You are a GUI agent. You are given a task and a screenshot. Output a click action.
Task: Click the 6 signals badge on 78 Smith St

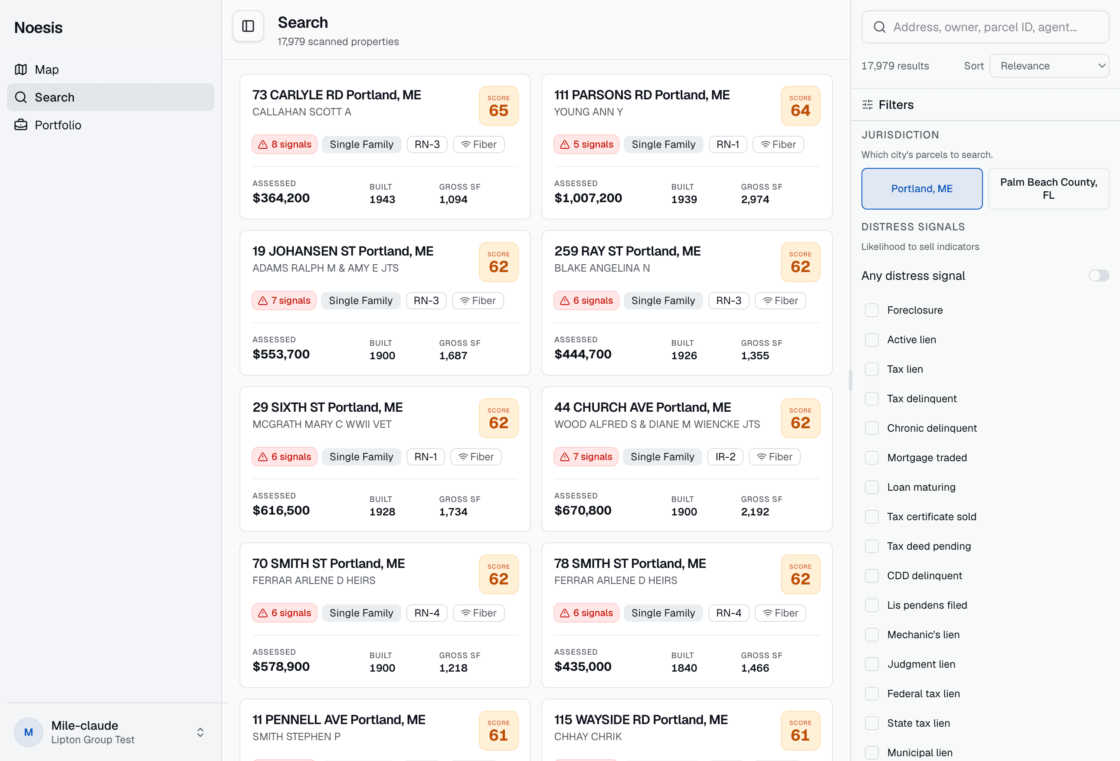(x=586, y=613)
